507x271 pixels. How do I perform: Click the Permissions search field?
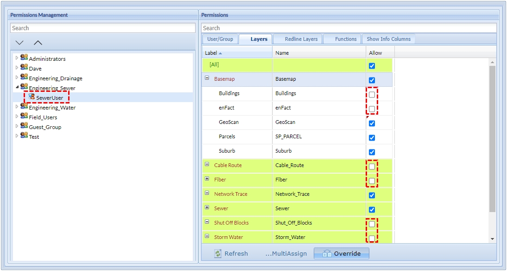point(349,28)
